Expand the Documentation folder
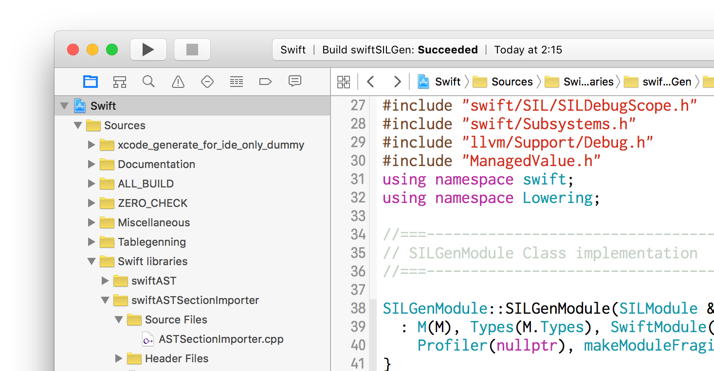This screenshot has height=371, width=714. [x=92, y=164]
